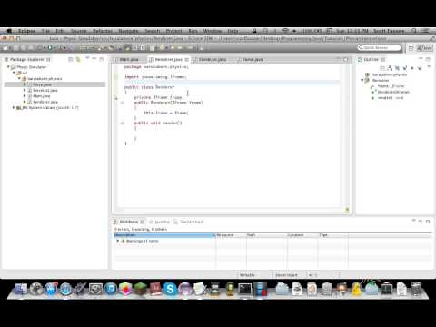Open Finder from the Dock
The height and width of the screenshot is (327, 436).
[x=21, y=289]
